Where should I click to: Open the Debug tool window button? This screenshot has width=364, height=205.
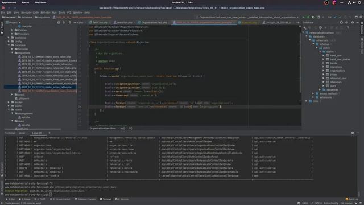24,199
